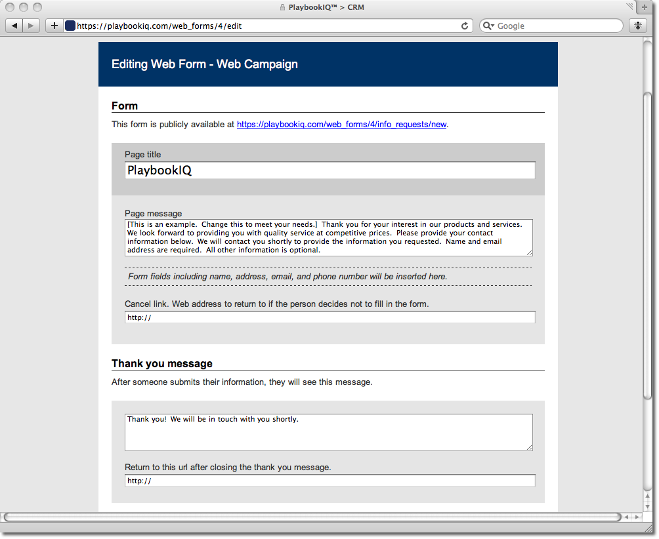Open a new tab with the plus icon
This screenshot has width=659, height=539.
coord(54,26)
